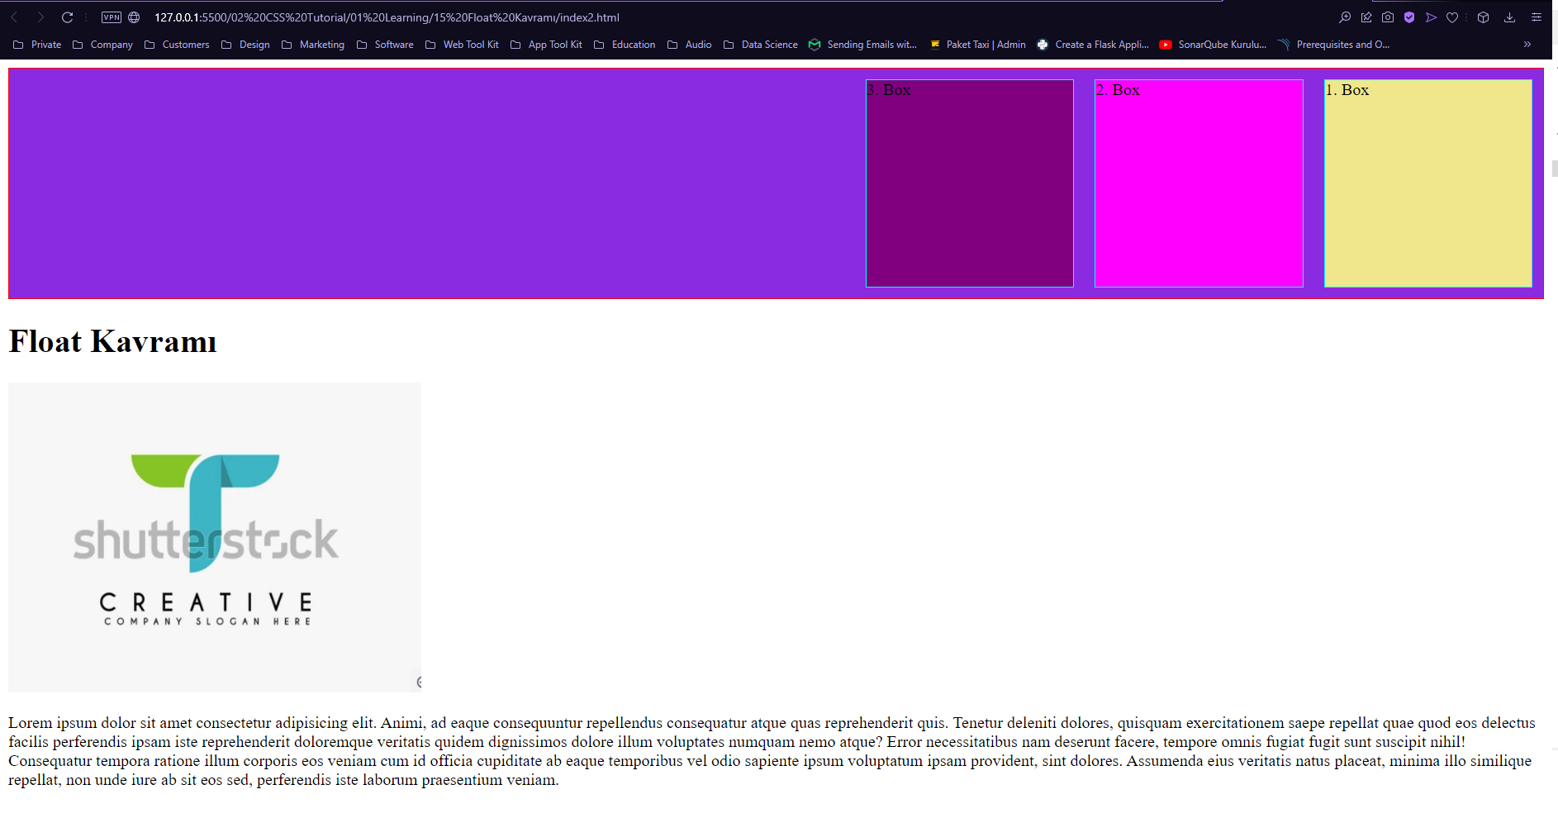Open the SonarQube Kurulu bookmark
Viewport: 1558px width, 818px height.
pyautogui.click(x=1221, y=45)
